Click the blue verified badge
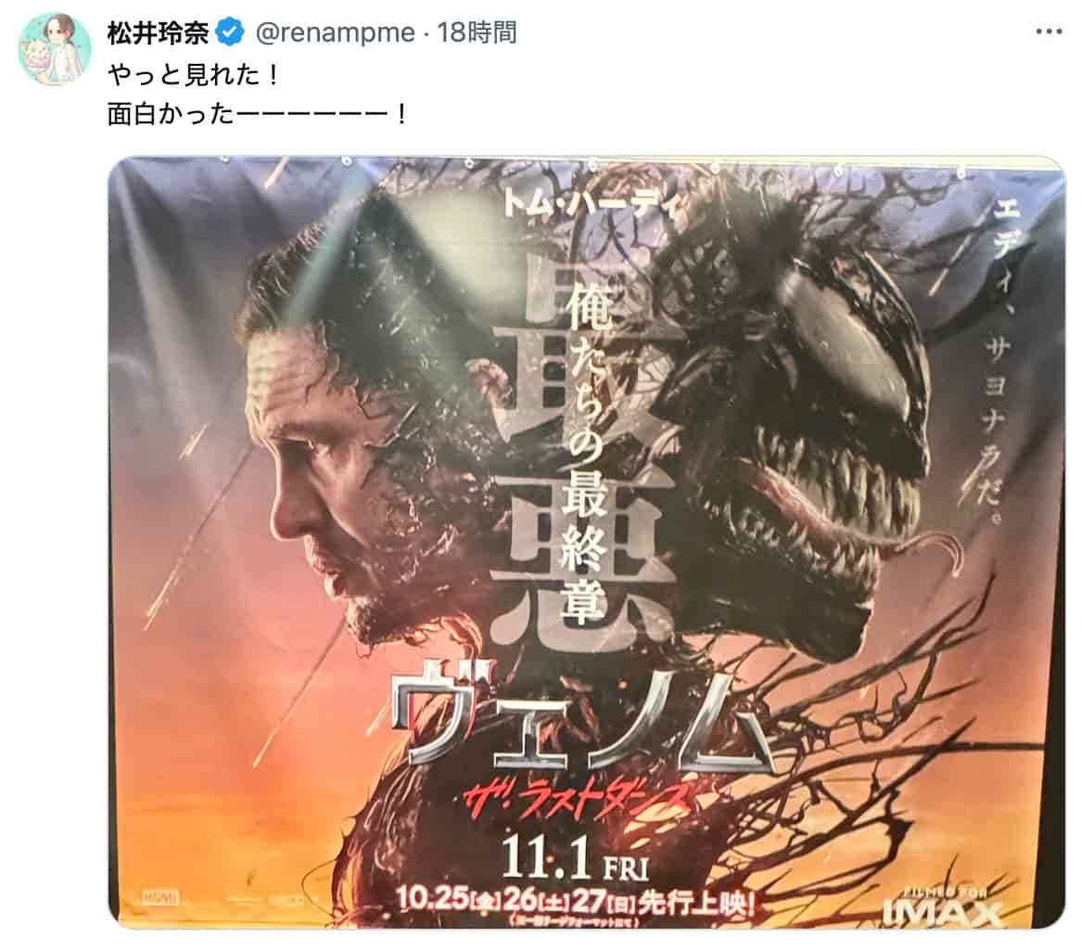 pyautogui.click(x=230, y=32)
